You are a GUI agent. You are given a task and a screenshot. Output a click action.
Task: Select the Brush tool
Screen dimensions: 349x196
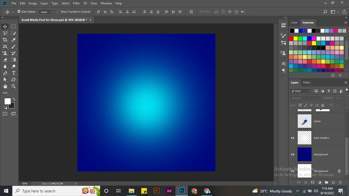pos(14,47)
